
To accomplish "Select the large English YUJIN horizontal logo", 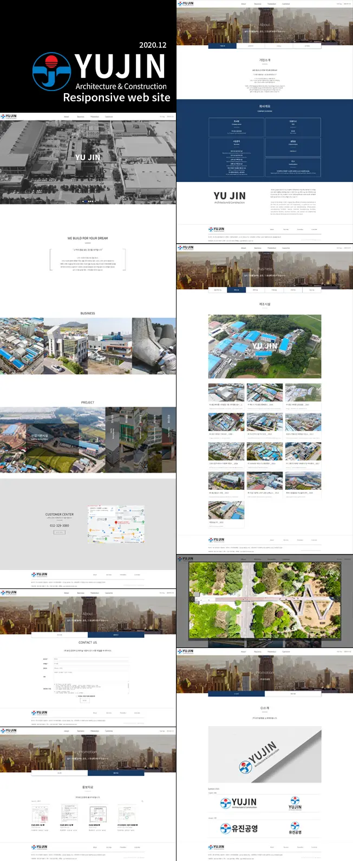I will click(x=238, y=803).
